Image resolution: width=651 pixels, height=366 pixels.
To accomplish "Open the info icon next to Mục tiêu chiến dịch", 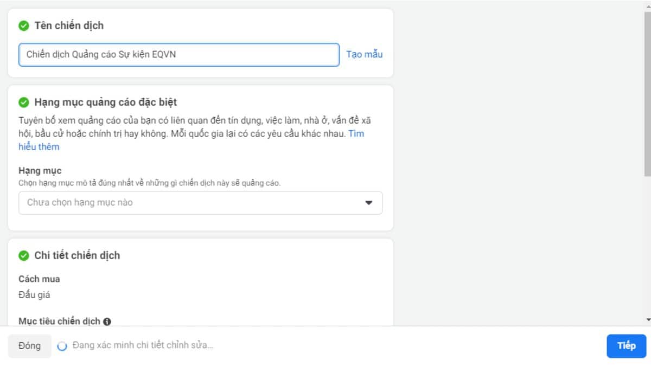I will (107, 322).
